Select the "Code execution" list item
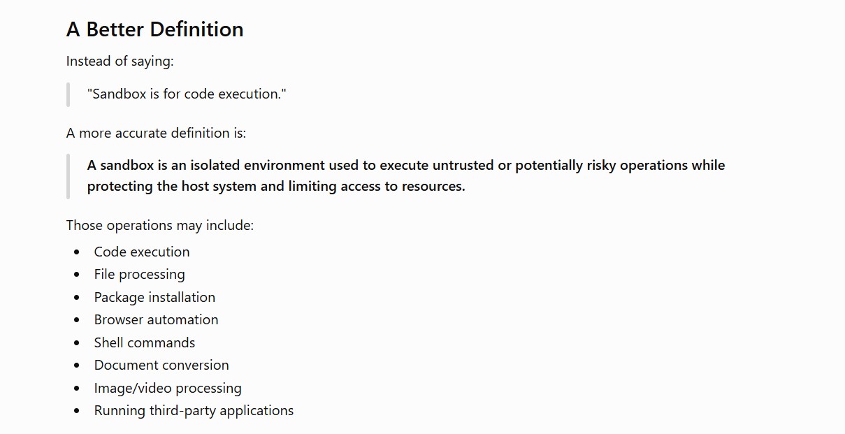845x434 pixels. coord(142,252)
